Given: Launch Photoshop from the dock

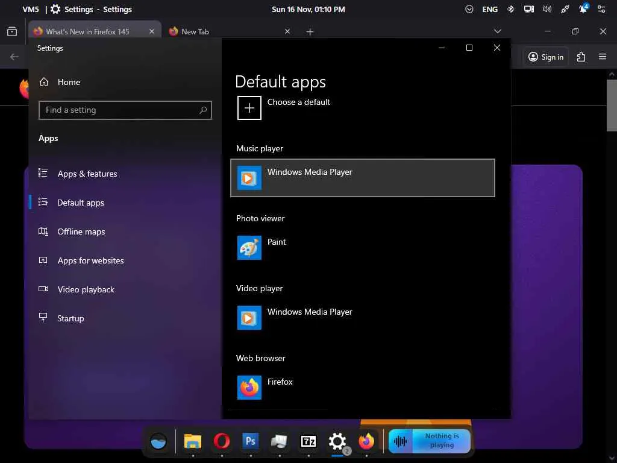Looking at the screenshot, I should pyautogui.click(x=251, y=441).
